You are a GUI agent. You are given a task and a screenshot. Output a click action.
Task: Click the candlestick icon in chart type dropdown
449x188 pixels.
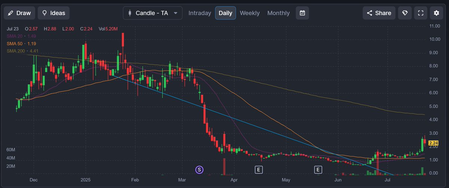(x=130, y=13)
